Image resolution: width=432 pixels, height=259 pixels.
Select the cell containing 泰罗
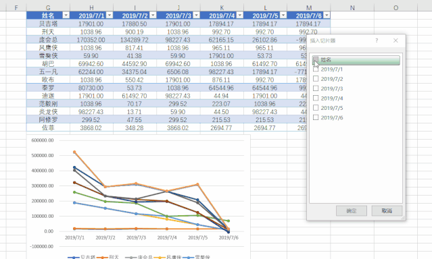coord(48,88)
